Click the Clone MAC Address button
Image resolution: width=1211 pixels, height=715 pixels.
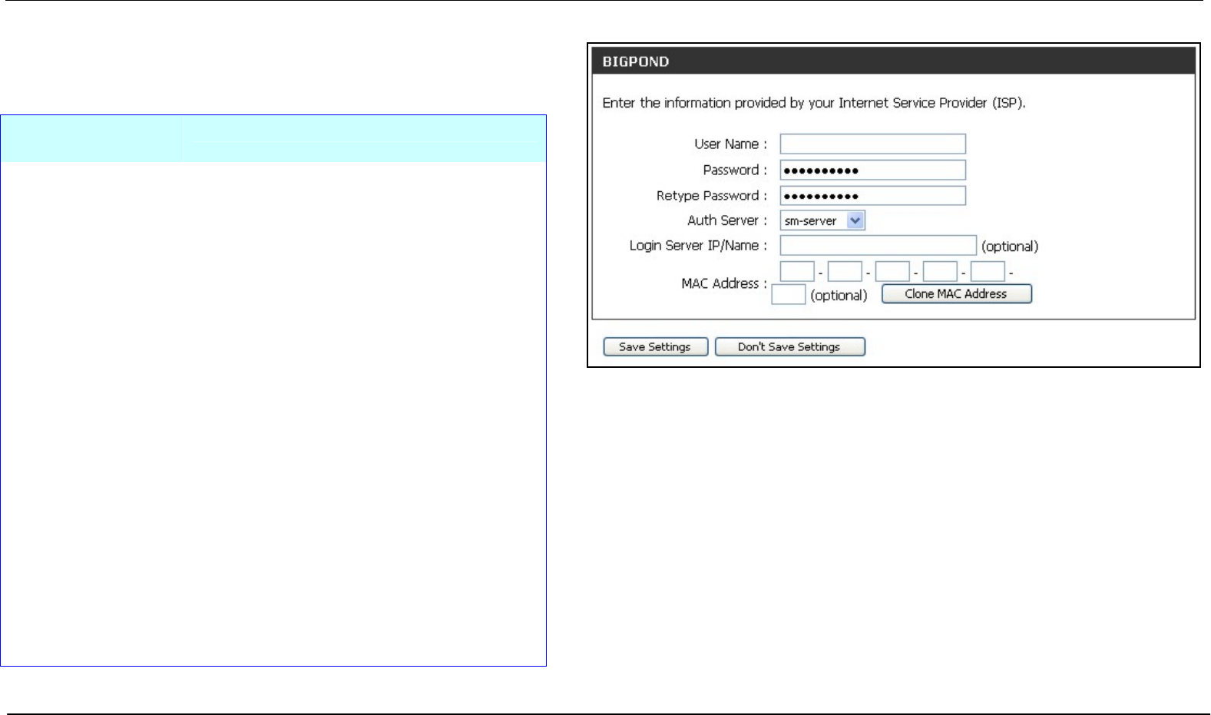tap(956, 294)
